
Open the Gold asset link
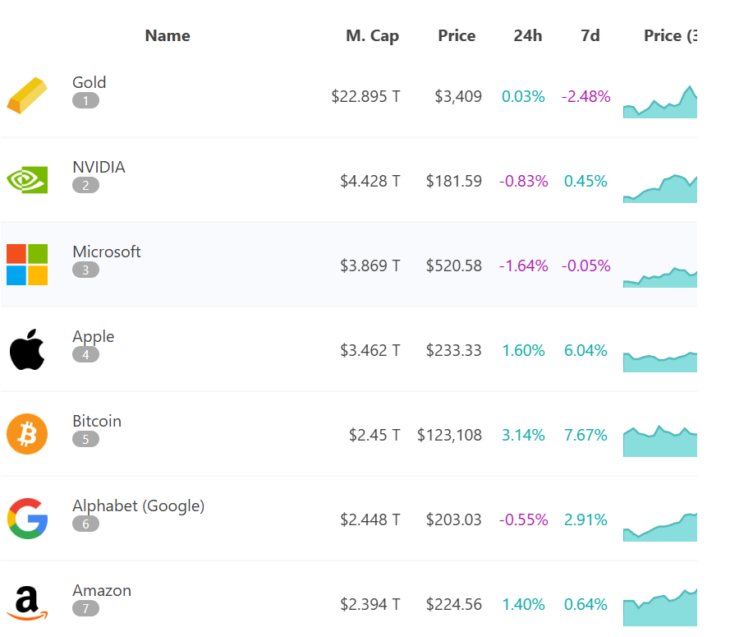pyautogui.click(x=90, y=82)
